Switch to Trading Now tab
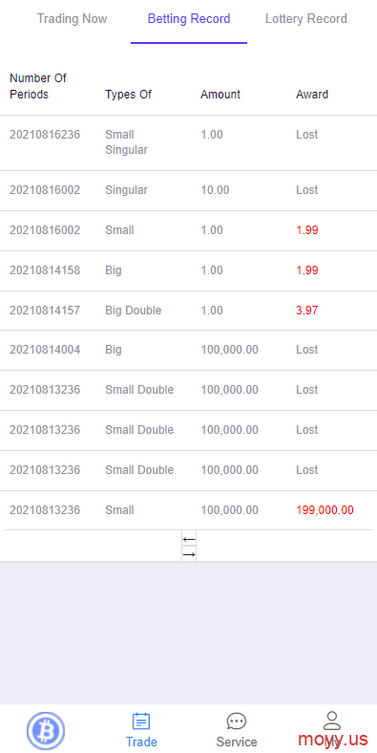Screen dimensions: 377x753 (x=72, y=19)
